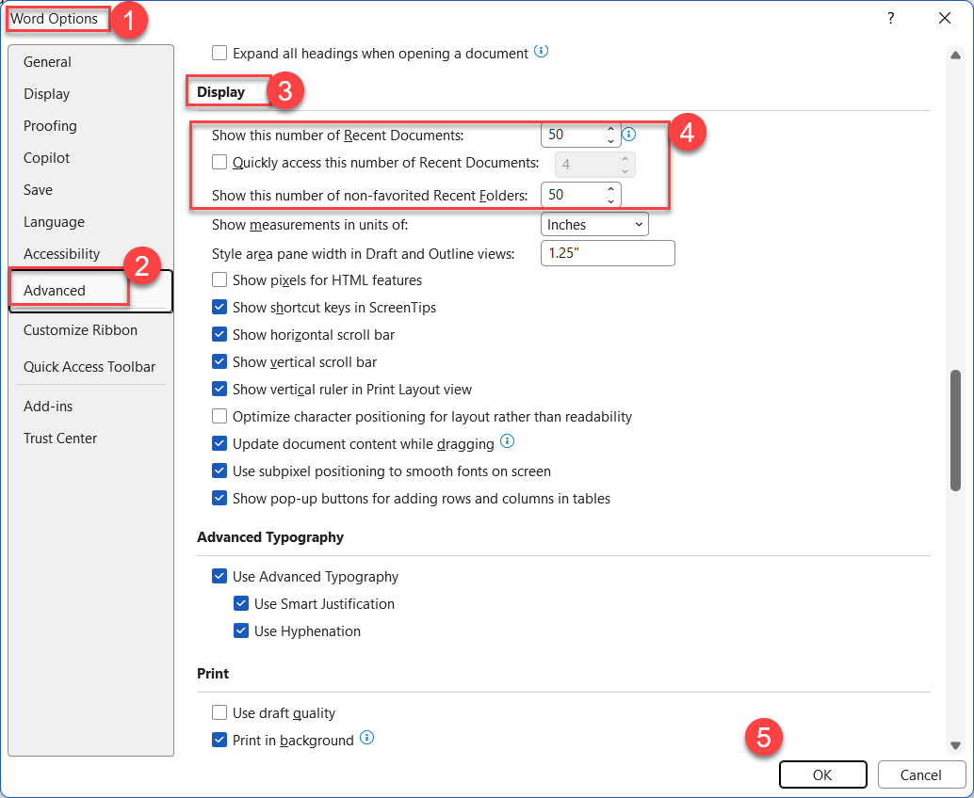
Task: Increase the Recent Documents number with up arrow
Action: point(610,129)
